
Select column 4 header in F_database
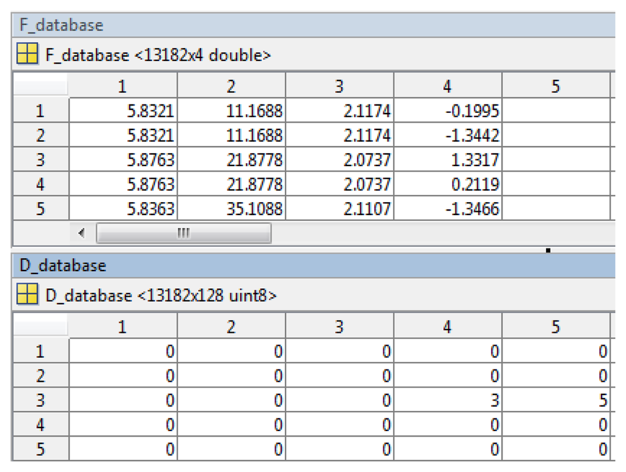[447, 85]
